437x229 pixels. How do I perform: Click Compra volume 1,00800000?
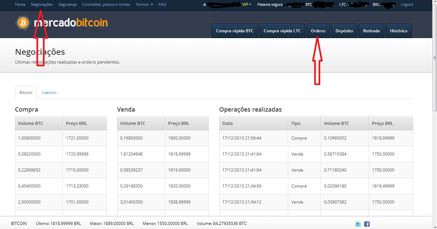click(29, 138)
